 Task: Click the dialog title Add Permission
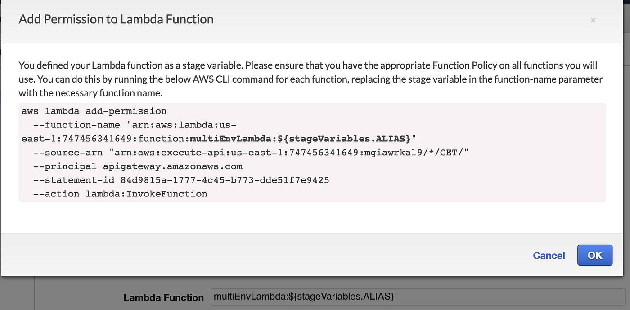[x=116, y=19]
